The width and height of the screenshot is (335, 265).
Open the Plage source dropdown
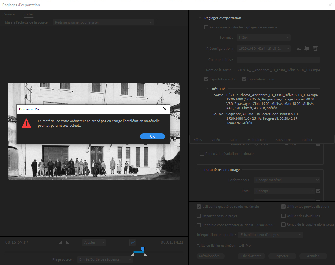click(105, 259)
